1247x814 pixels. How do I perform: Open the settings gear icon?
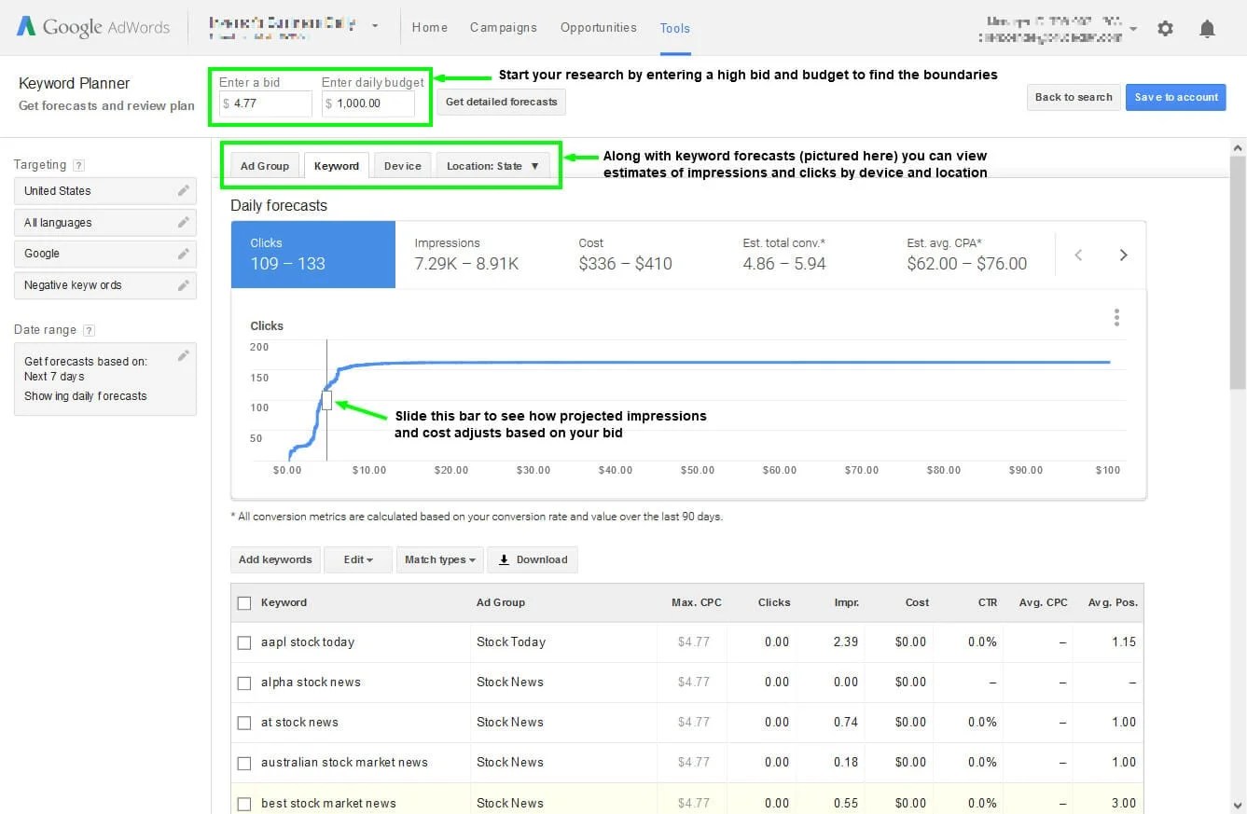(x=1165, y=28)
